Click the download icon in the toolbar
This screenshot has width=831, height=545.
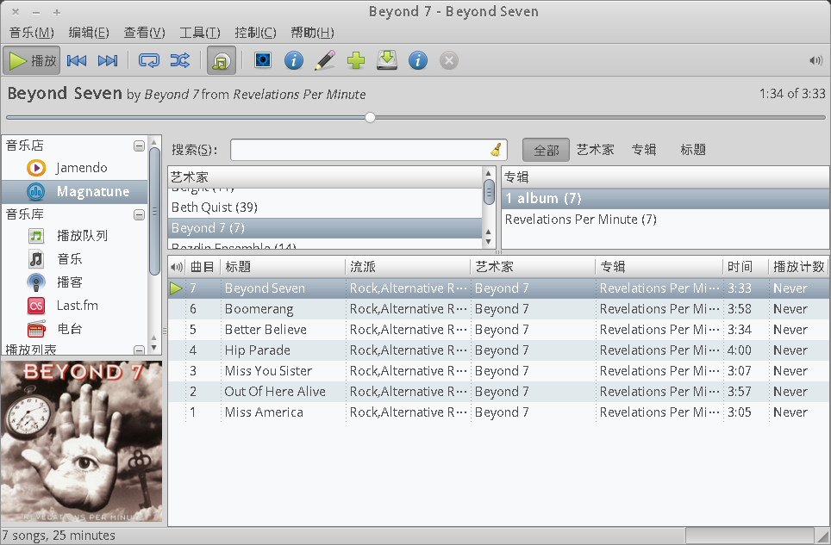pyautogui.click(x=386, y=60)
